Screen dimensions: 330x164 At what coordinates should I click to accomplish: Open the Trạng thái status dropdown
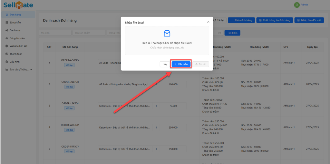[x=114, y=33]
